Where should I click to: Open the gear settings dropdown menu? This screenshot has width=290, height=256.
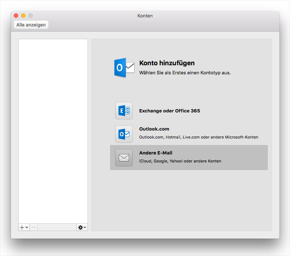[82, 227]
